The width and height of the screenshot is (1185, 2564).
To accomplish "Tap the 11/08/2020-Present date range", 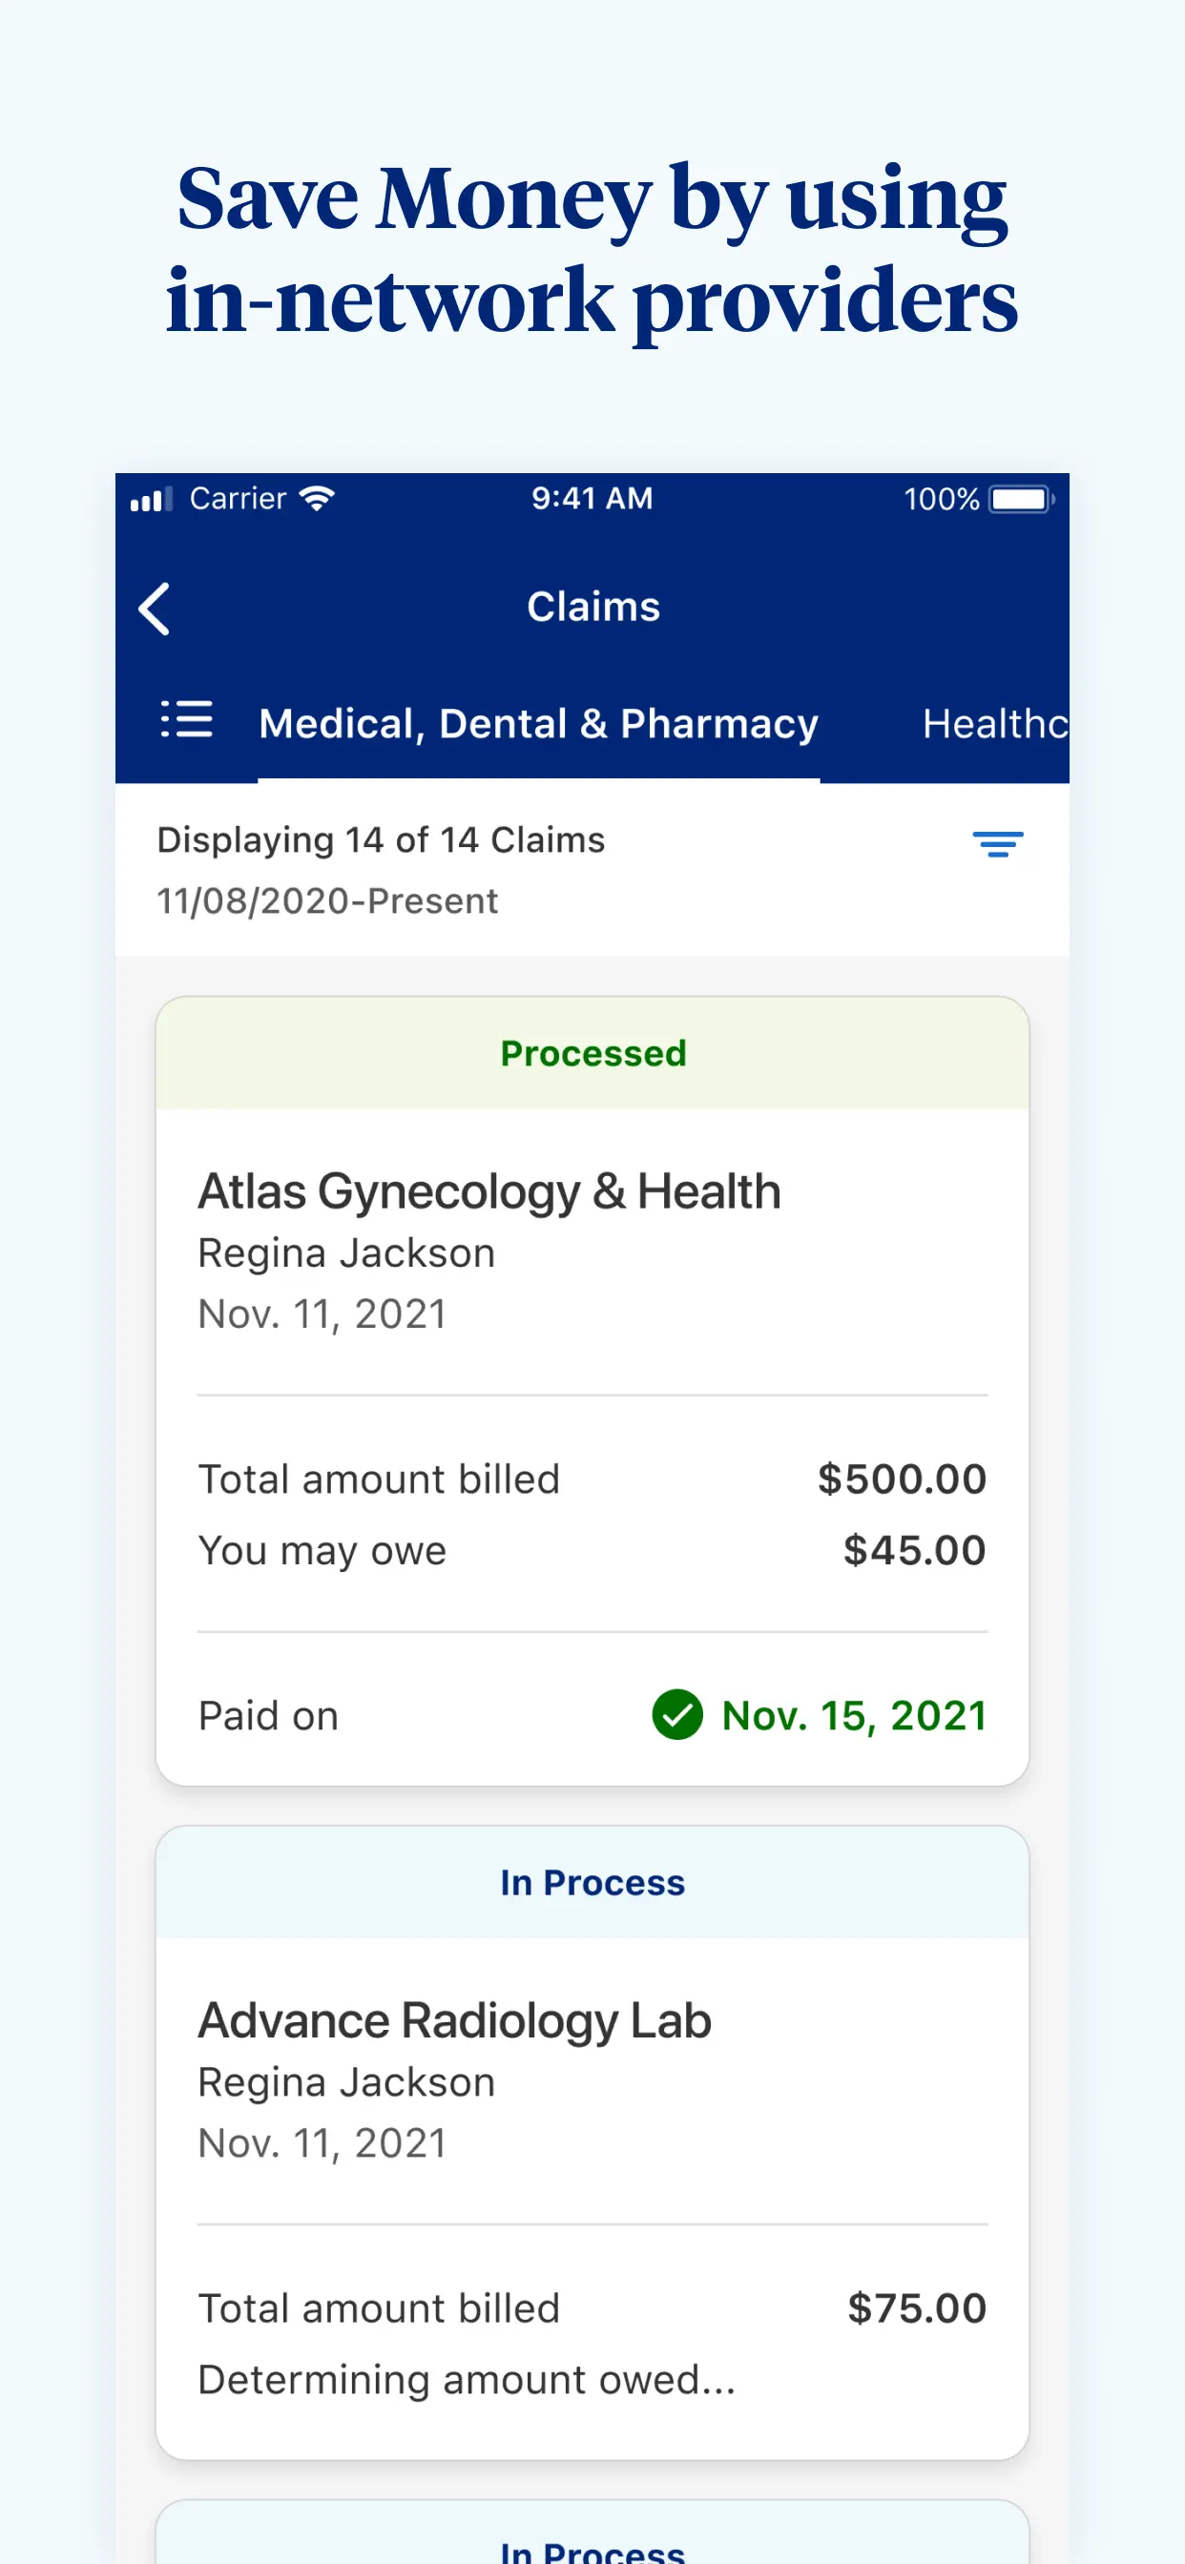I will click(x=327, y=900).
